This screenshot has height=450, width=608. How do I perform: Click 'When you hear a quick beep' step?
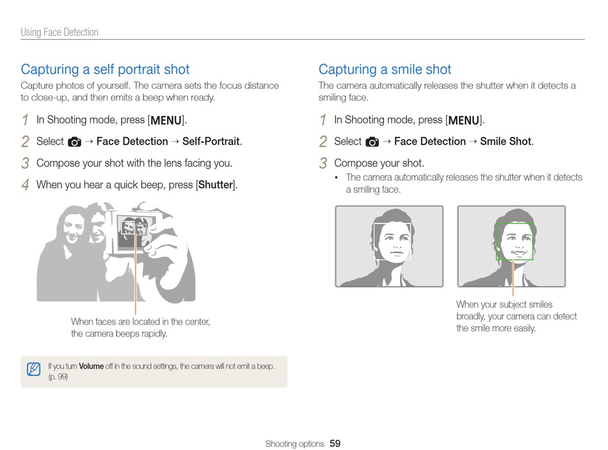pyautogui.click(x=137, y=184)
